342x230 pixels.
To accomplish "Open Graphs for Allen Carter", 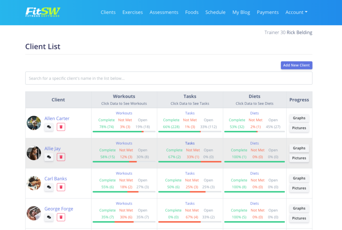I will (x=299, y=118).
